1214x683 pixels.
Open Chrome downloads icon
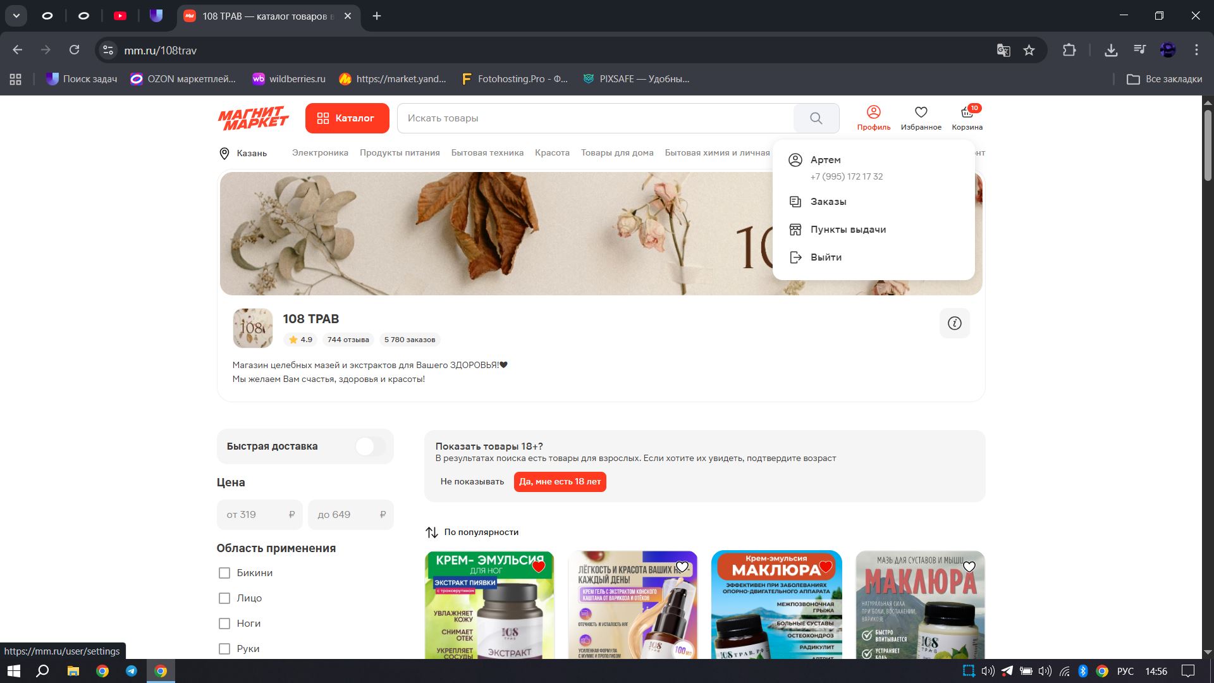1110,50
